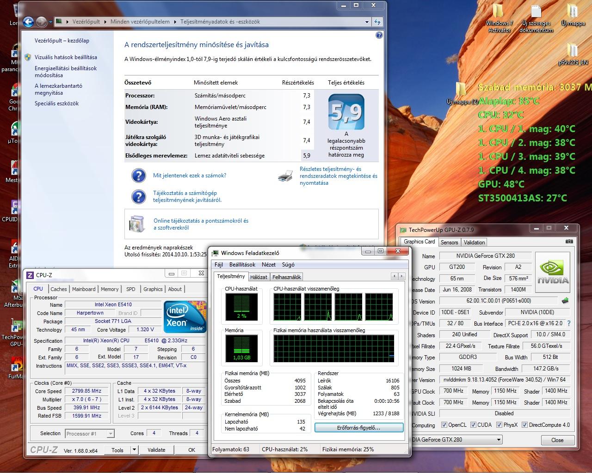The image size is (592, 473).
Task: Open the Új mappa (2) desktop folder
Action: 462,94
